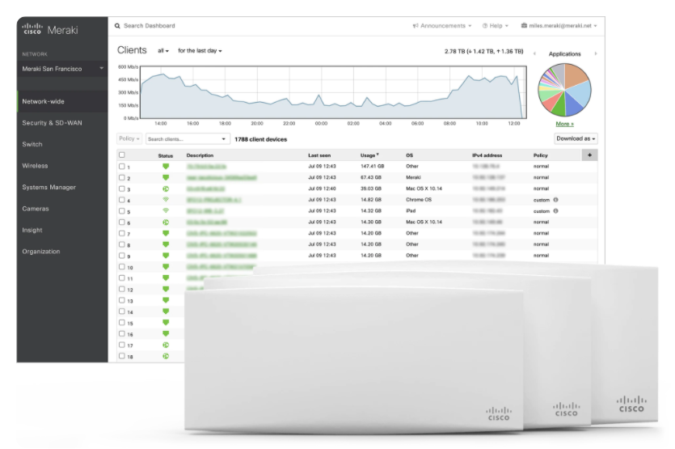Click the status icon for client row 15
This screenshot has height=449, width=675.
166,323
